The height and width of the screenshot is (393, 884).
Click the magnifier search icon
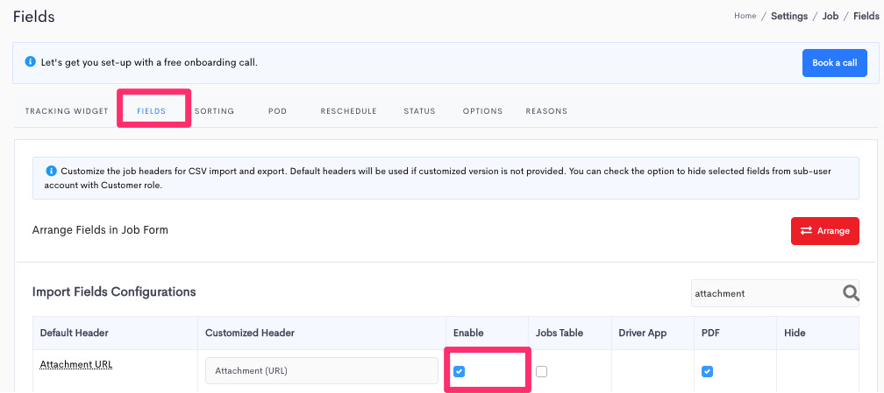tap(851, 292)
